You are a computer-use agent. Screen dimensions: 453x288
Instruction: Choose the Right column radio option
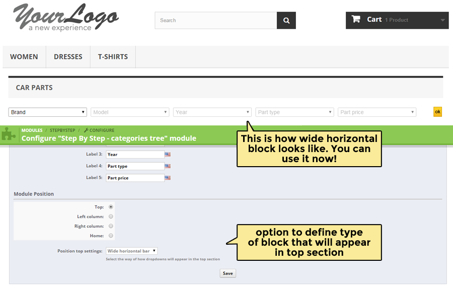pos(111,226)
